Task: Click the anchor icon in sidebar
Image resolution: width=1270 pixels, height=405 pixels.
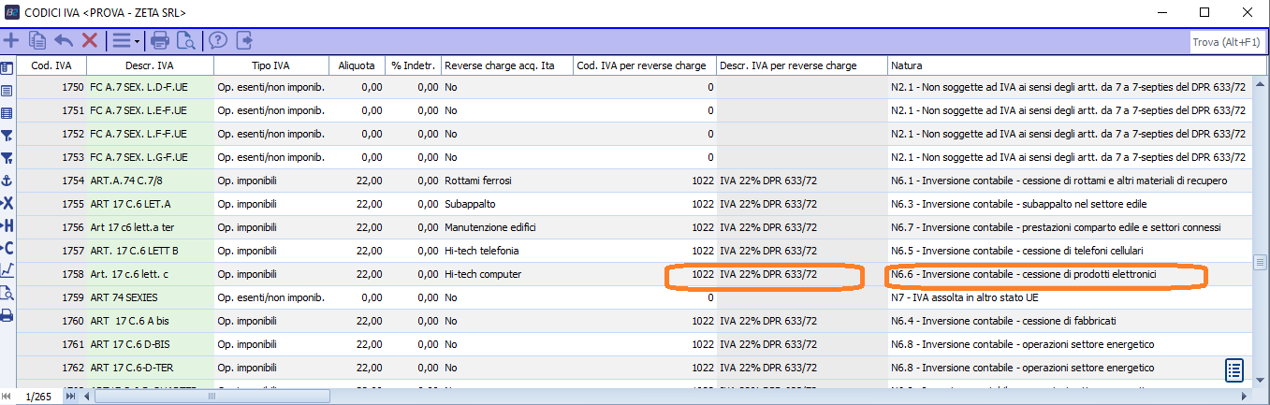Action: tap(7, 181)
